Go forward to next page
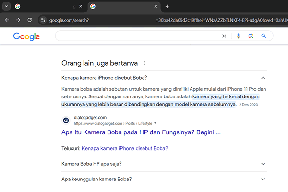Viewport: 288px width, 192px height. click(18, 20)
